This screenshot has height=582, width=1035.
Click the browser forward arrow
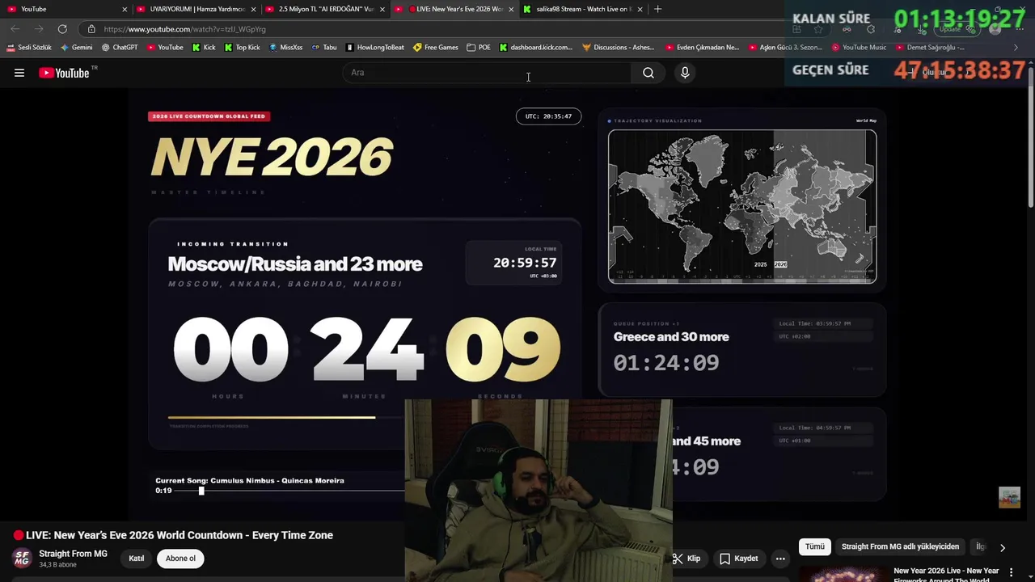pyautogui.click(x=38, y=29)
